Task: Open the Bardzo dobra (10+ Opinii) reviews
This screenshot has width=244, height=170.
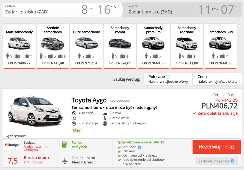Action: [36, 160]
